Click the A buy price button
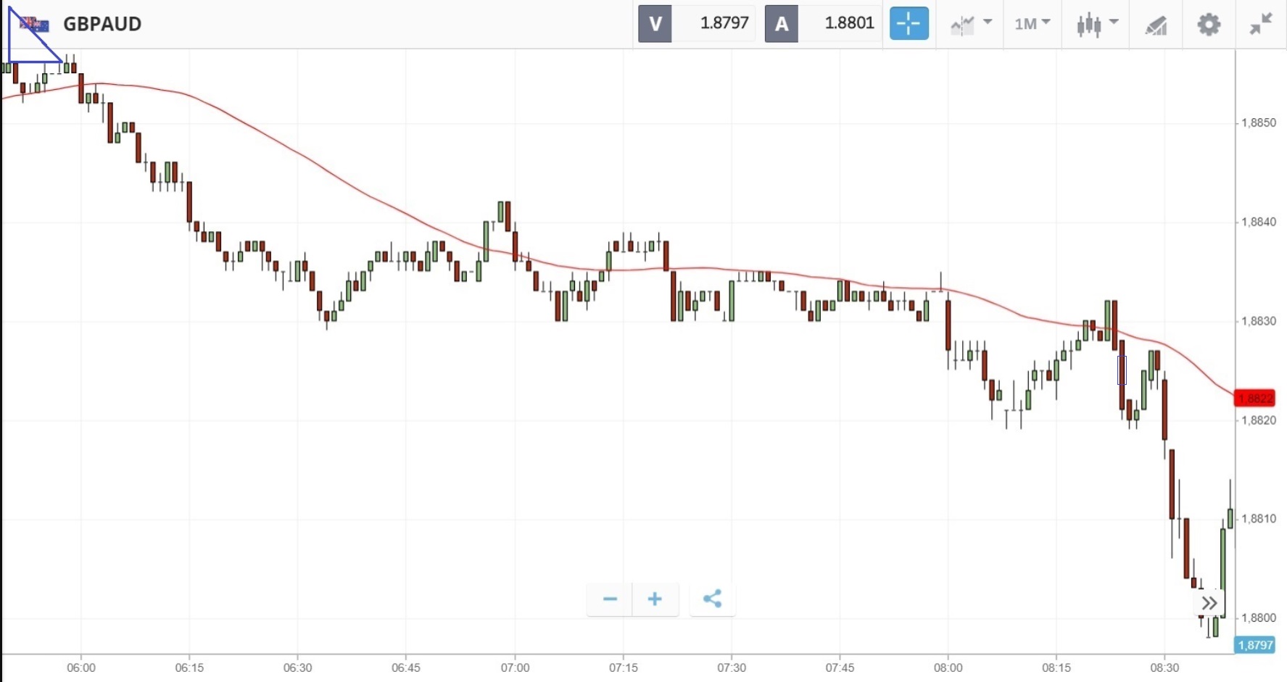The height and width of the screenshot is (682, 1287). click(781, 24)
